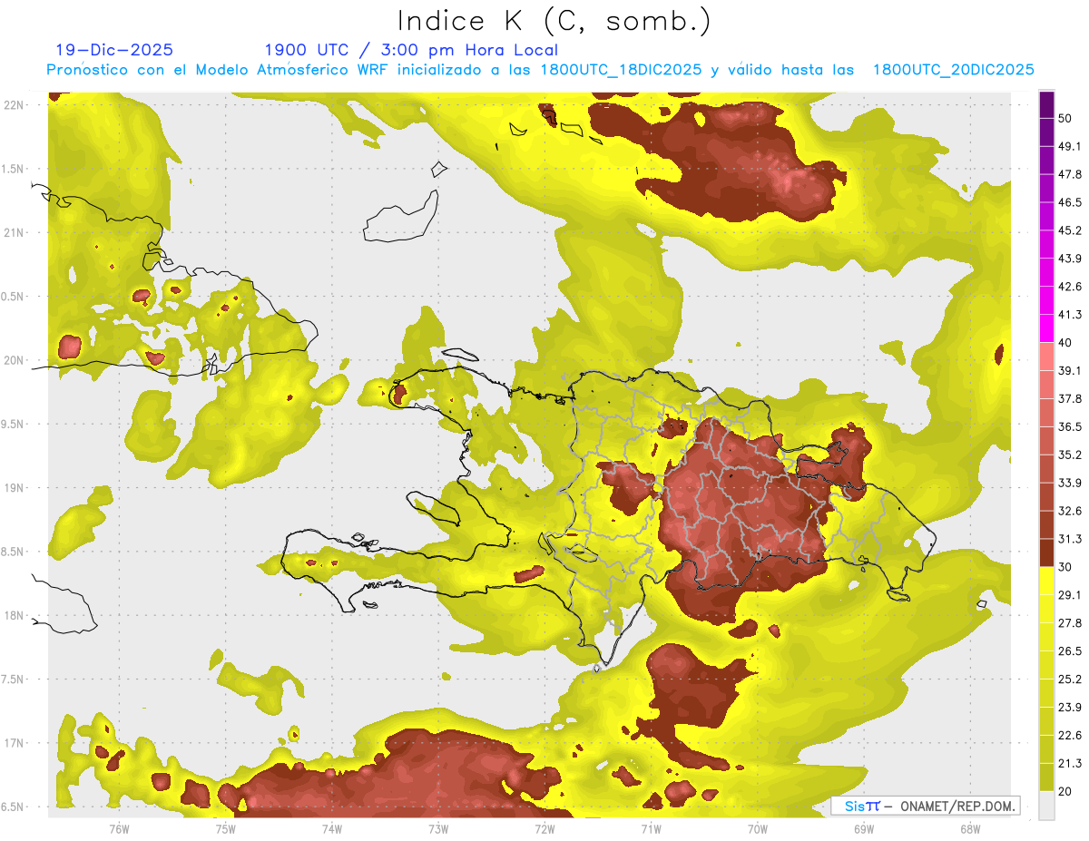1089x841 pixels.
Task: Click the "74W" longitude label
Action: point(331,828)
